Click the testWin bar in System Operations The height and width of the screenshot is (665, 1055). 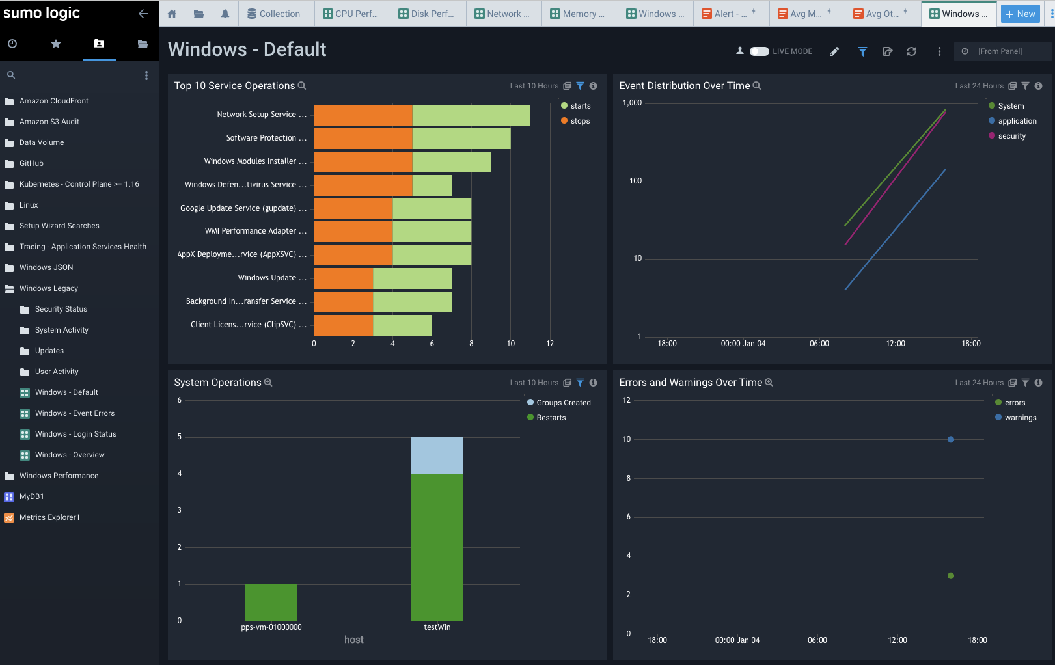[x=437, y=529]
